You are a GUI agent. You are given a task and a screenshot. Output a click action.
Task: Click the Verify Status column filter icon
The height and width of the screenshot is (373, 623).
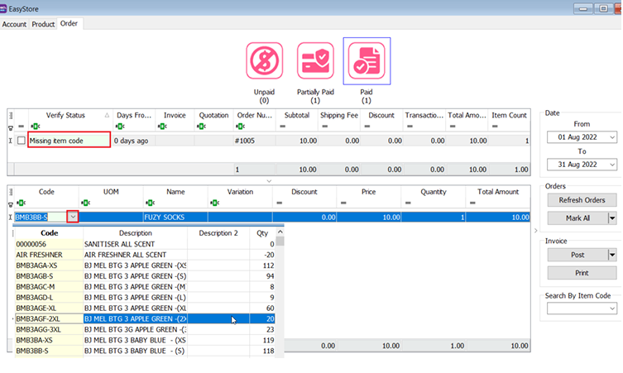tap(37, 127)
